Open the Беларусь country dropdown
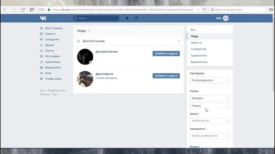 [210, 98]
